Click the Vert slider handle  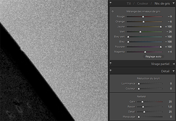coord(140,32)
